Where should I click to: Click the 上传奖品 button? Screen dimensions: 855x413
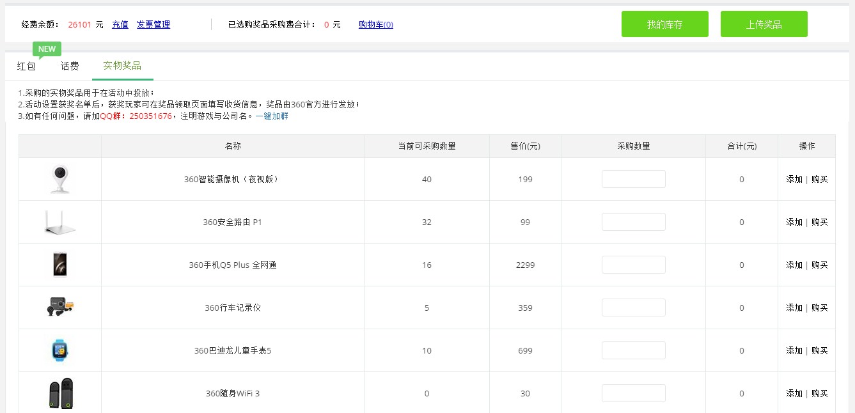click(x=764, y=24)
